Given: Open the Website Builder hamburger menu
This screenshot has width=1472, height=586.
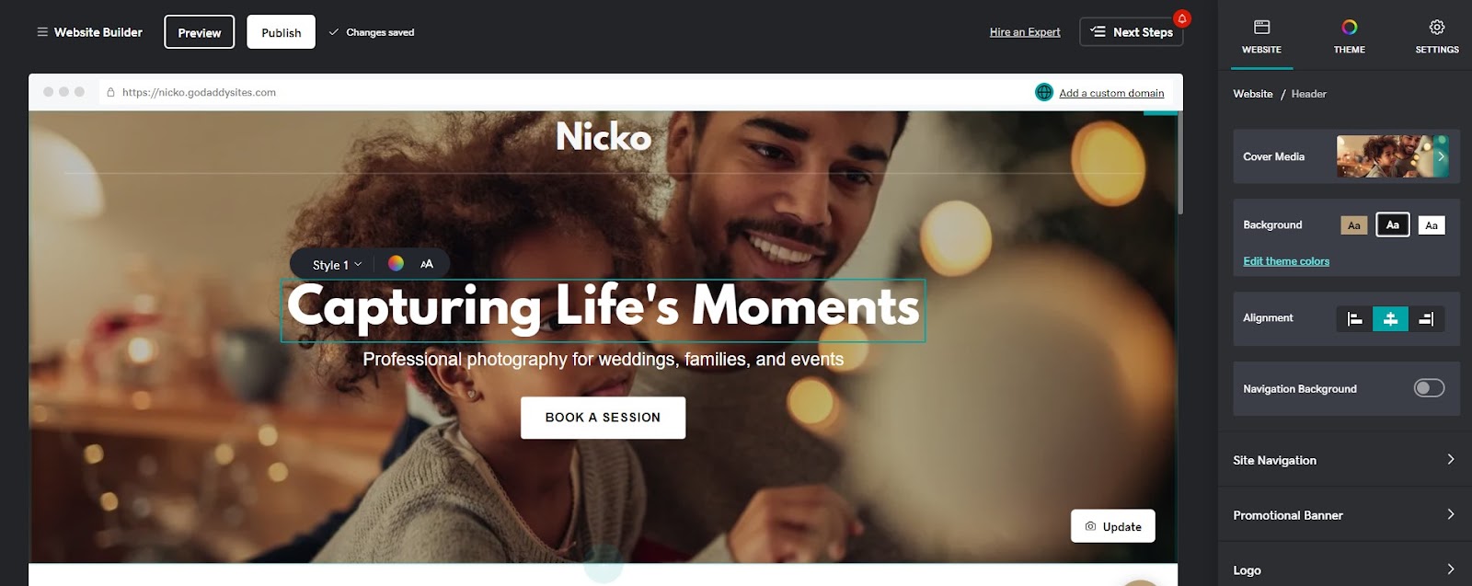Looking at the screenshot, I should 42,32.
